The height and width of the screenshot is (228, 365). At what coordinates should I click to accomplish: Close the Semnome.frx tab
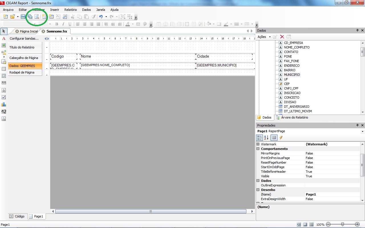point(44,31)
